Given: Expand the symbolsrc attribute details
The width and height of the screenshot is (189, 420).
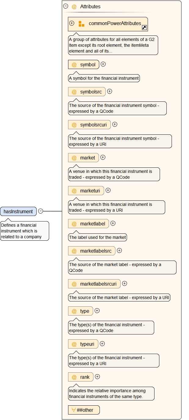Looking at the screenshot, I should point(110,91).
